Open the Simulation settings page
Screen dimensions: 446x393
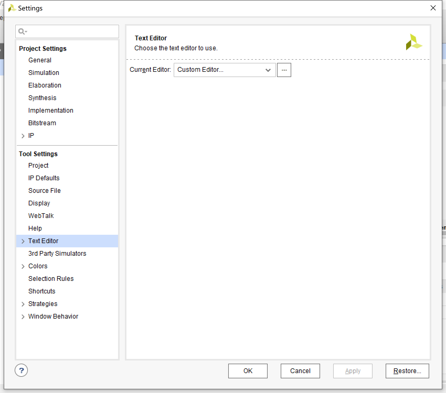tap(44, 73)
